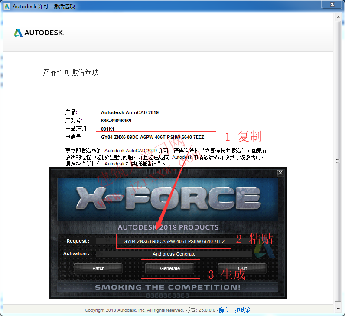Click the Quit button in X-Force
The width and height of the screenshot is (345, 316).
242,268
